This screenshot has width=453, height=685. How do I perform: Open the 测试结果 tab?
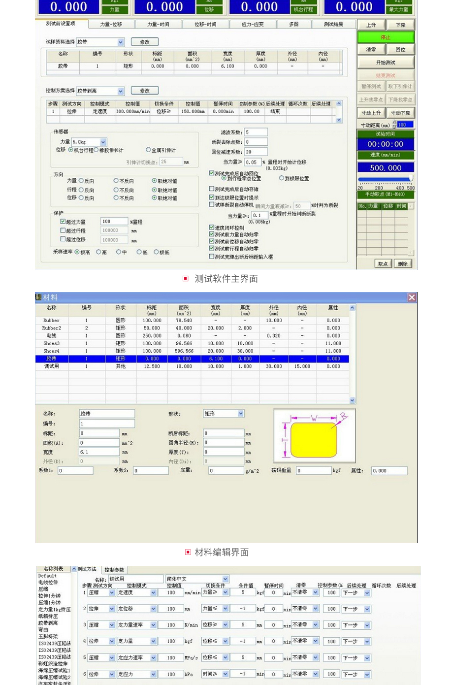point(333,24)
